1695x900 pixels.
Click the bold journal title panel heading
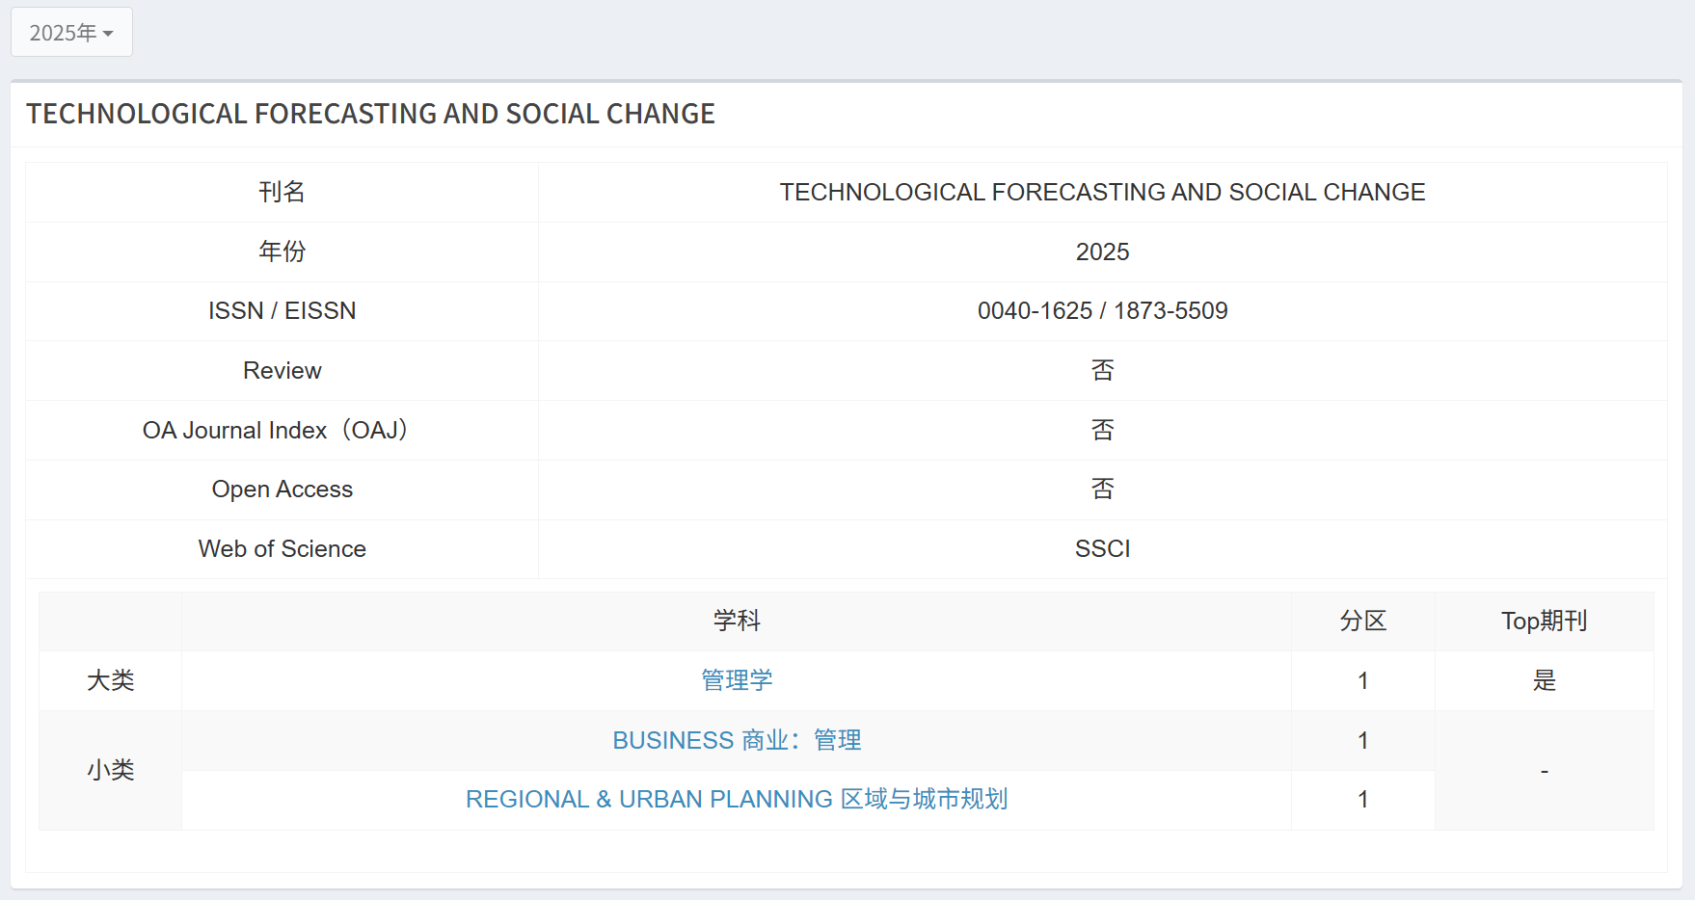[370, 114]
